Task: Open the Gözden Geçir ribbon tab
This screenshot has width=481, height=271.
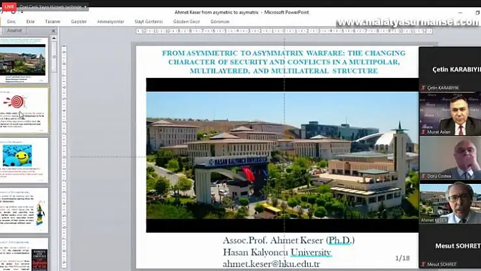Action: click(x=187, y=21)
